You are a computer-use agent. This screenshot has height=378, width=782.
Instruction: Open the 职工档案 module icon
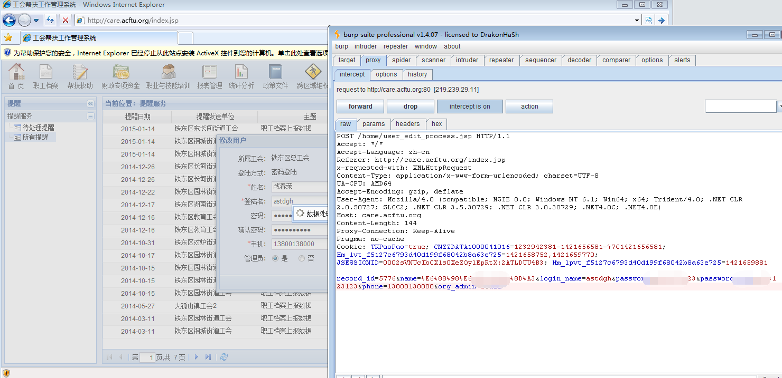click(46, 72)
